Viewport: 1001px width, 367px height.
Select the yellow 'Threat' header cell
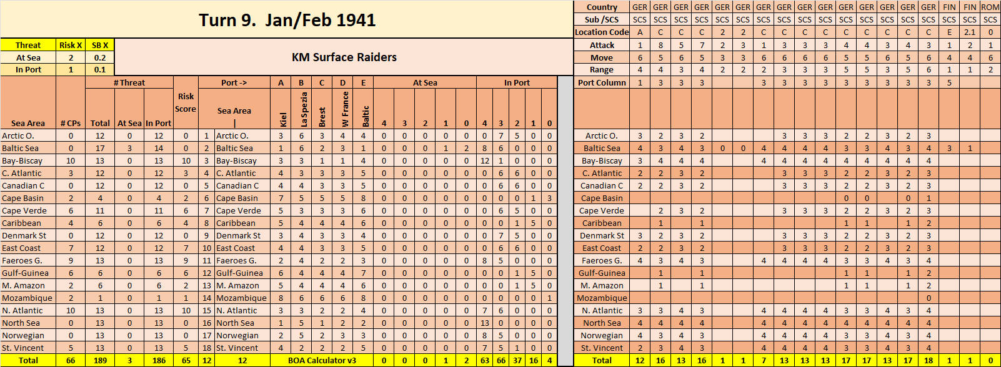coord(28,45)
